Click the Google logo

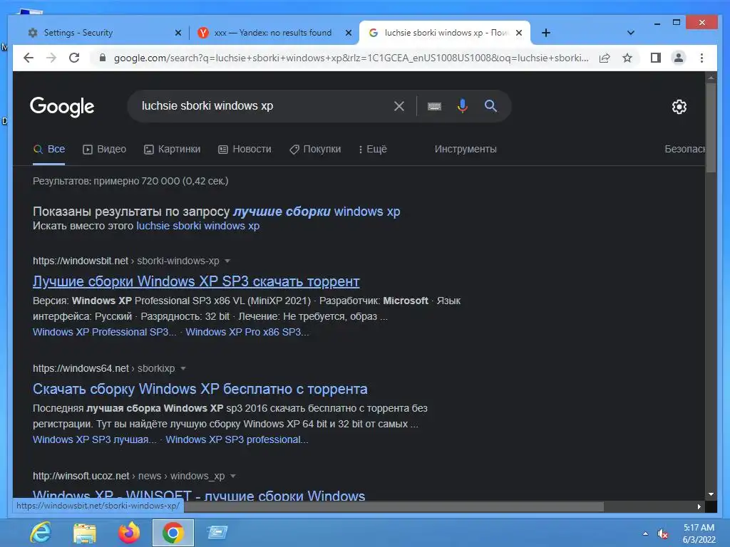click(62, 107)
